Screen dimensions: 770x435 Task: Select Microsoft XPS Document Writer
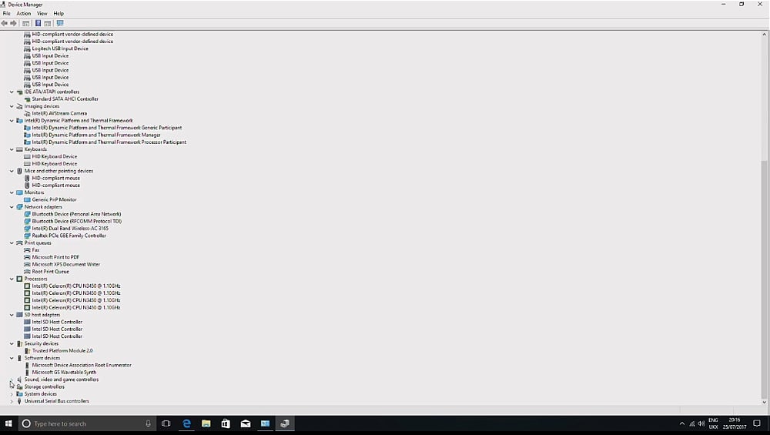pyautogui.click(x=65, y=264)
